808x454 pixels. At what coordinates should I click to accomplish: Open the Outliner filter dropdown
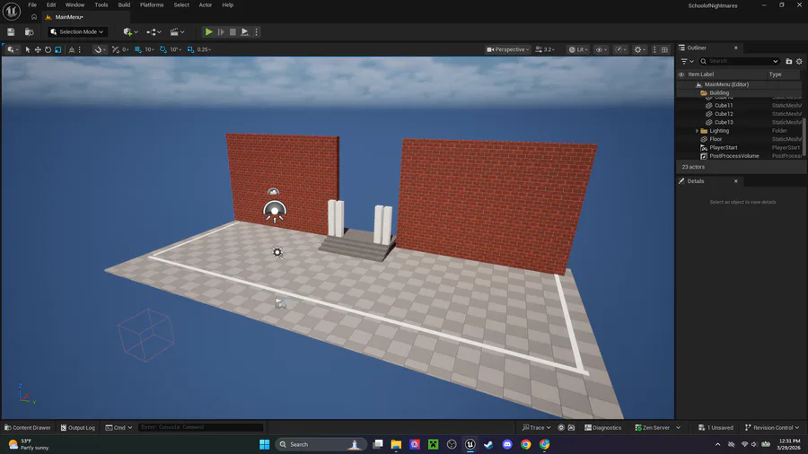tap(687, 61)
